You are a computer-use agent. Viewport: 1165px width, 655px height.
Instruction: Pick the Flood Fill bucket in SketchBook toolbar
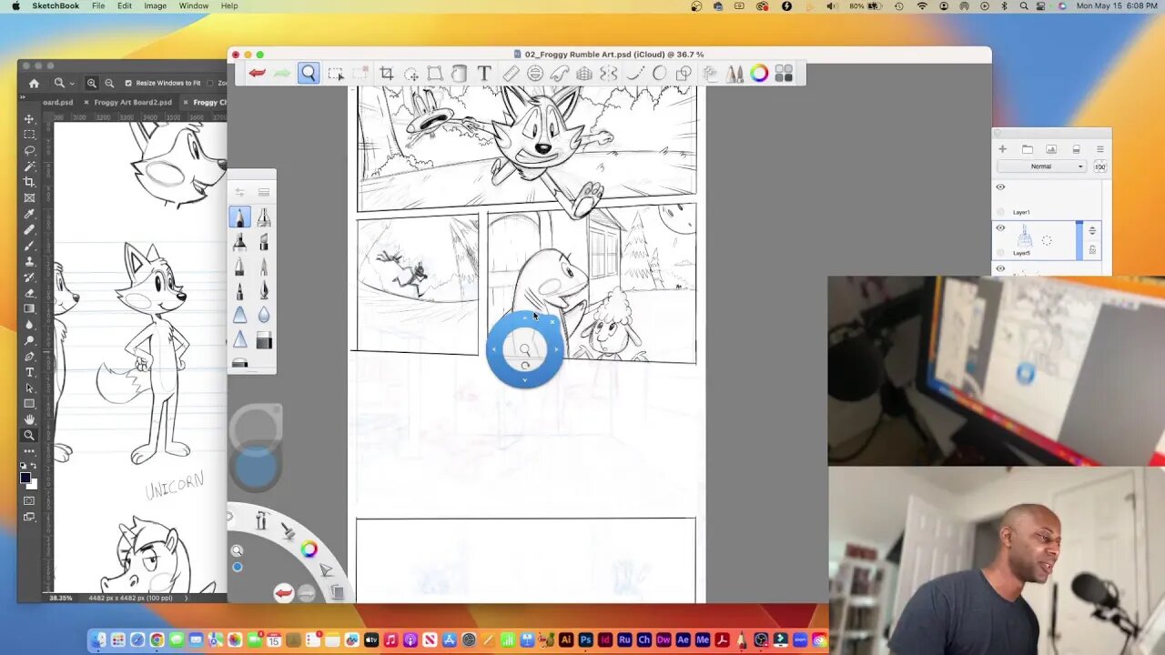tap(460, 74)
